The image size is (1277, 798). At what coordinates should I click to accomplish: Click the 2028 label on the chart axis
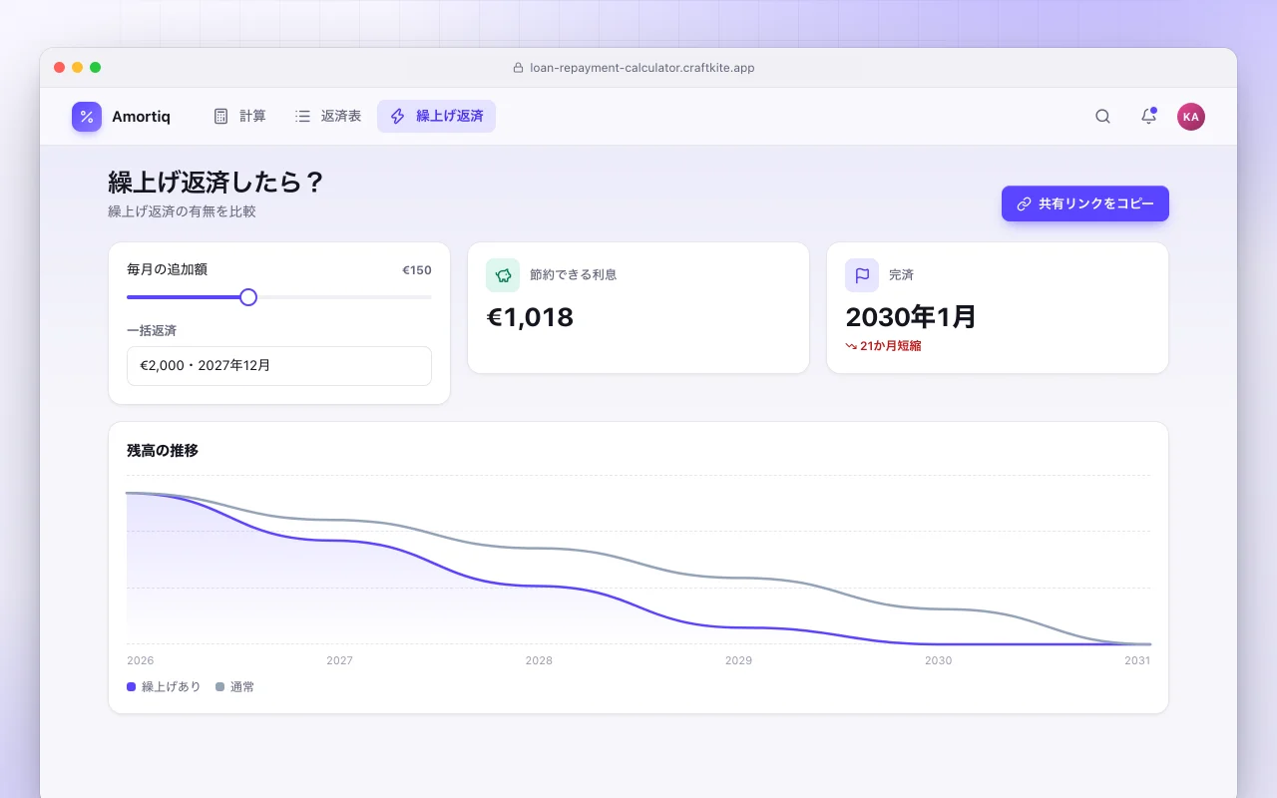[539, 660]
